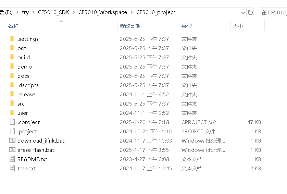Screen dimensions: 287x194
Task: Expand the chevron after 'try' in path
Action: [34, 12]
